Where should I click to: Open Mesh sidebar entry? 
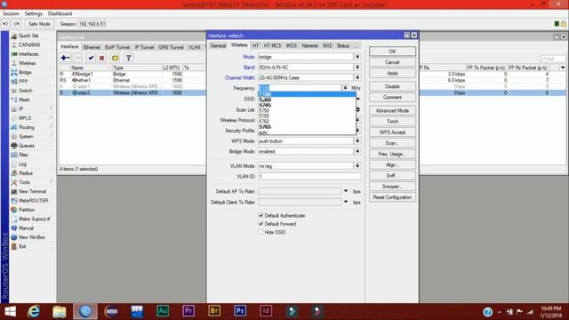pos(24,100)
